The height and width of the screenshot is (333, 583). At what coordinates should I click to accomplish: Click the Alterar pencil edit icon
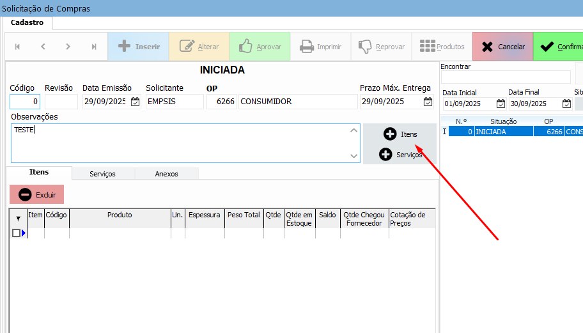point(187,47)
